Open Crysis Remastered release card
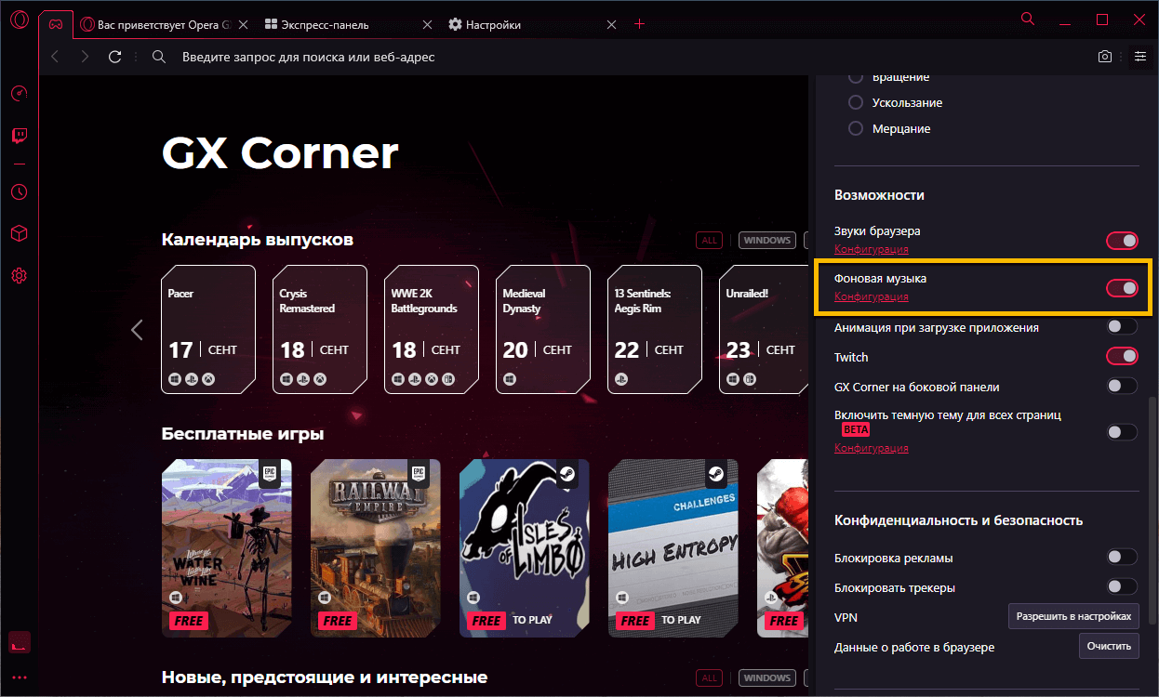Image resolution: width=1159 pixels, height=697 pixels. point(320,329)
